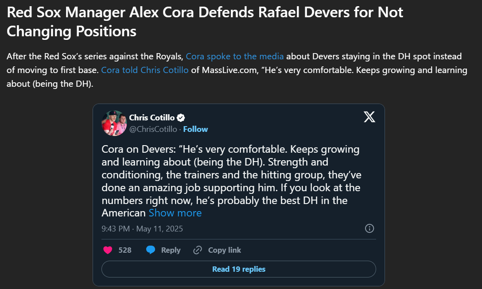Expand the tweet with Show more
This screenshot has height=289, width=482.
175,213
